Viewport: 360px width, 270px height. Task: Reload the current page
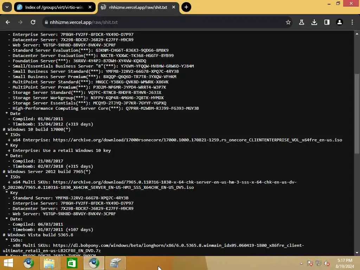pos(33,22)
